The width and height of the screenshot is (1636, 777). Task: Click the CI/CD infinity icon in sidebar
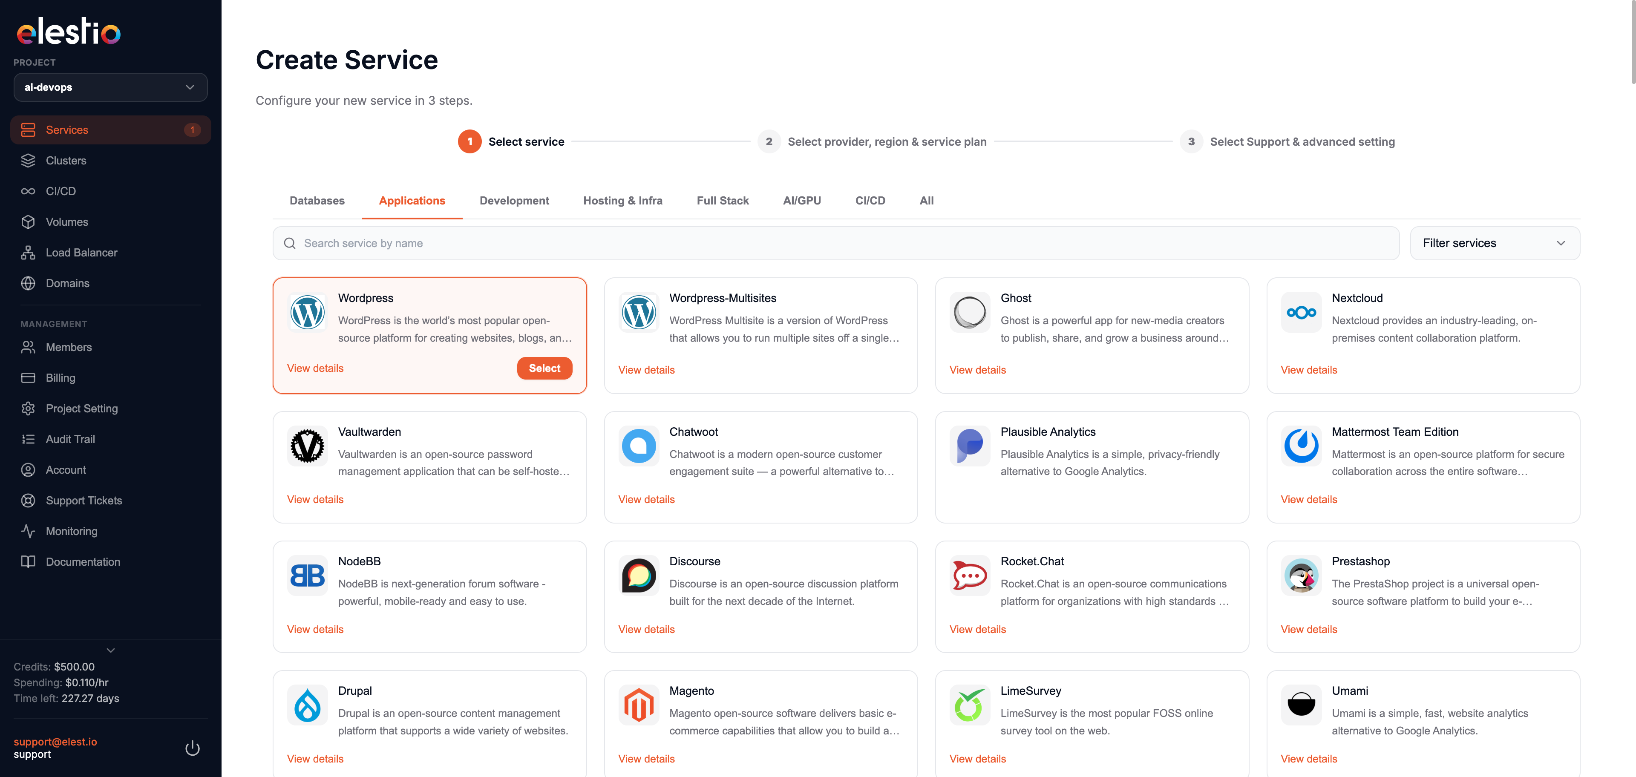(x=28, y=191)
